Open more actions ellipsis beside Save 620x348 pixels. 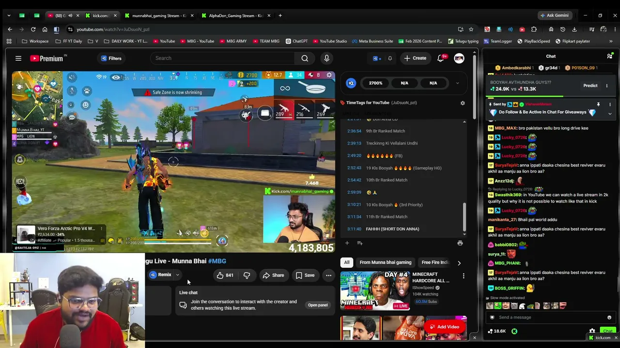(x=328, y=275)
